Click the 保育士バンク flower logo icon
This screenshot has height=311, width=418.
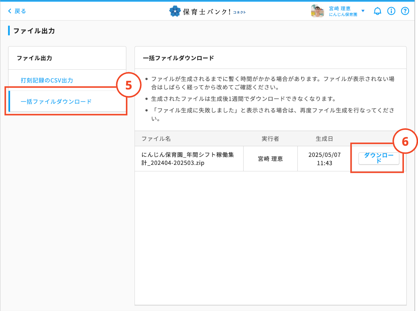point(175,11)
